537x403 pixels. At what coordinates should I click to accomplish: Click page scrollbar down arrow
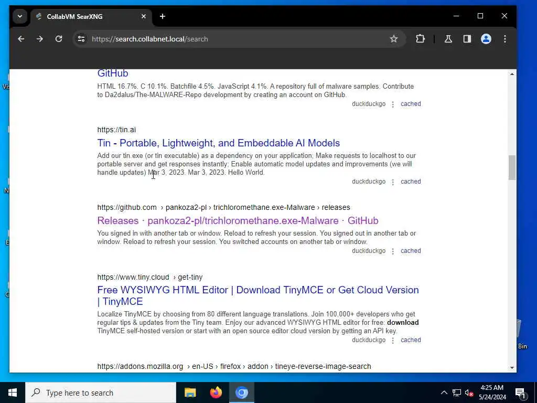512,368
